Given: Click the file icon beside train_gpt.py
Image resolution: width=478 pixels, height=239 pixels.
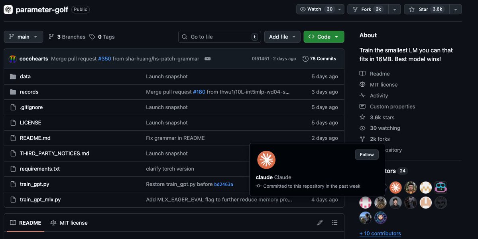Looking at the screenshot, I should pos(13,184).
